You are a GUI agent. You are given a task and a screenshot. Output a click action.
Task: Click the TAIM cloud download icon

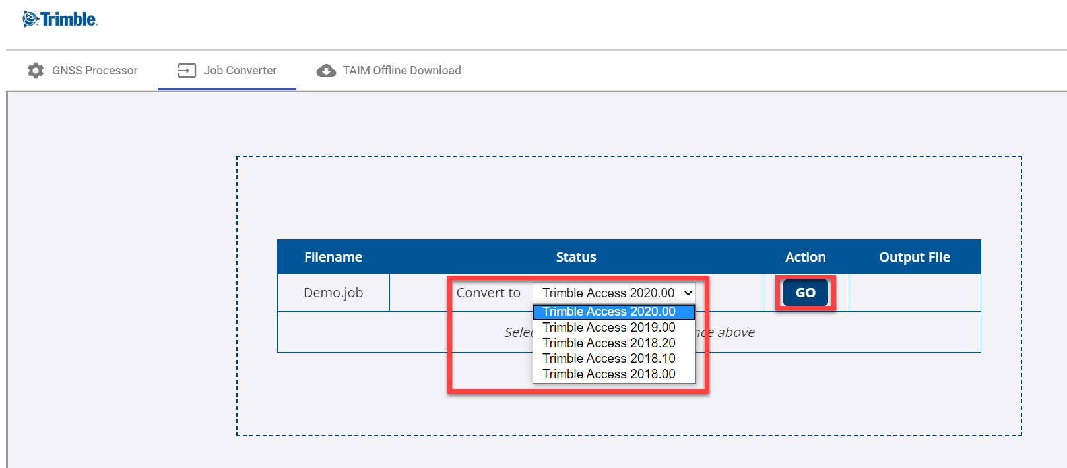[326, 71]
